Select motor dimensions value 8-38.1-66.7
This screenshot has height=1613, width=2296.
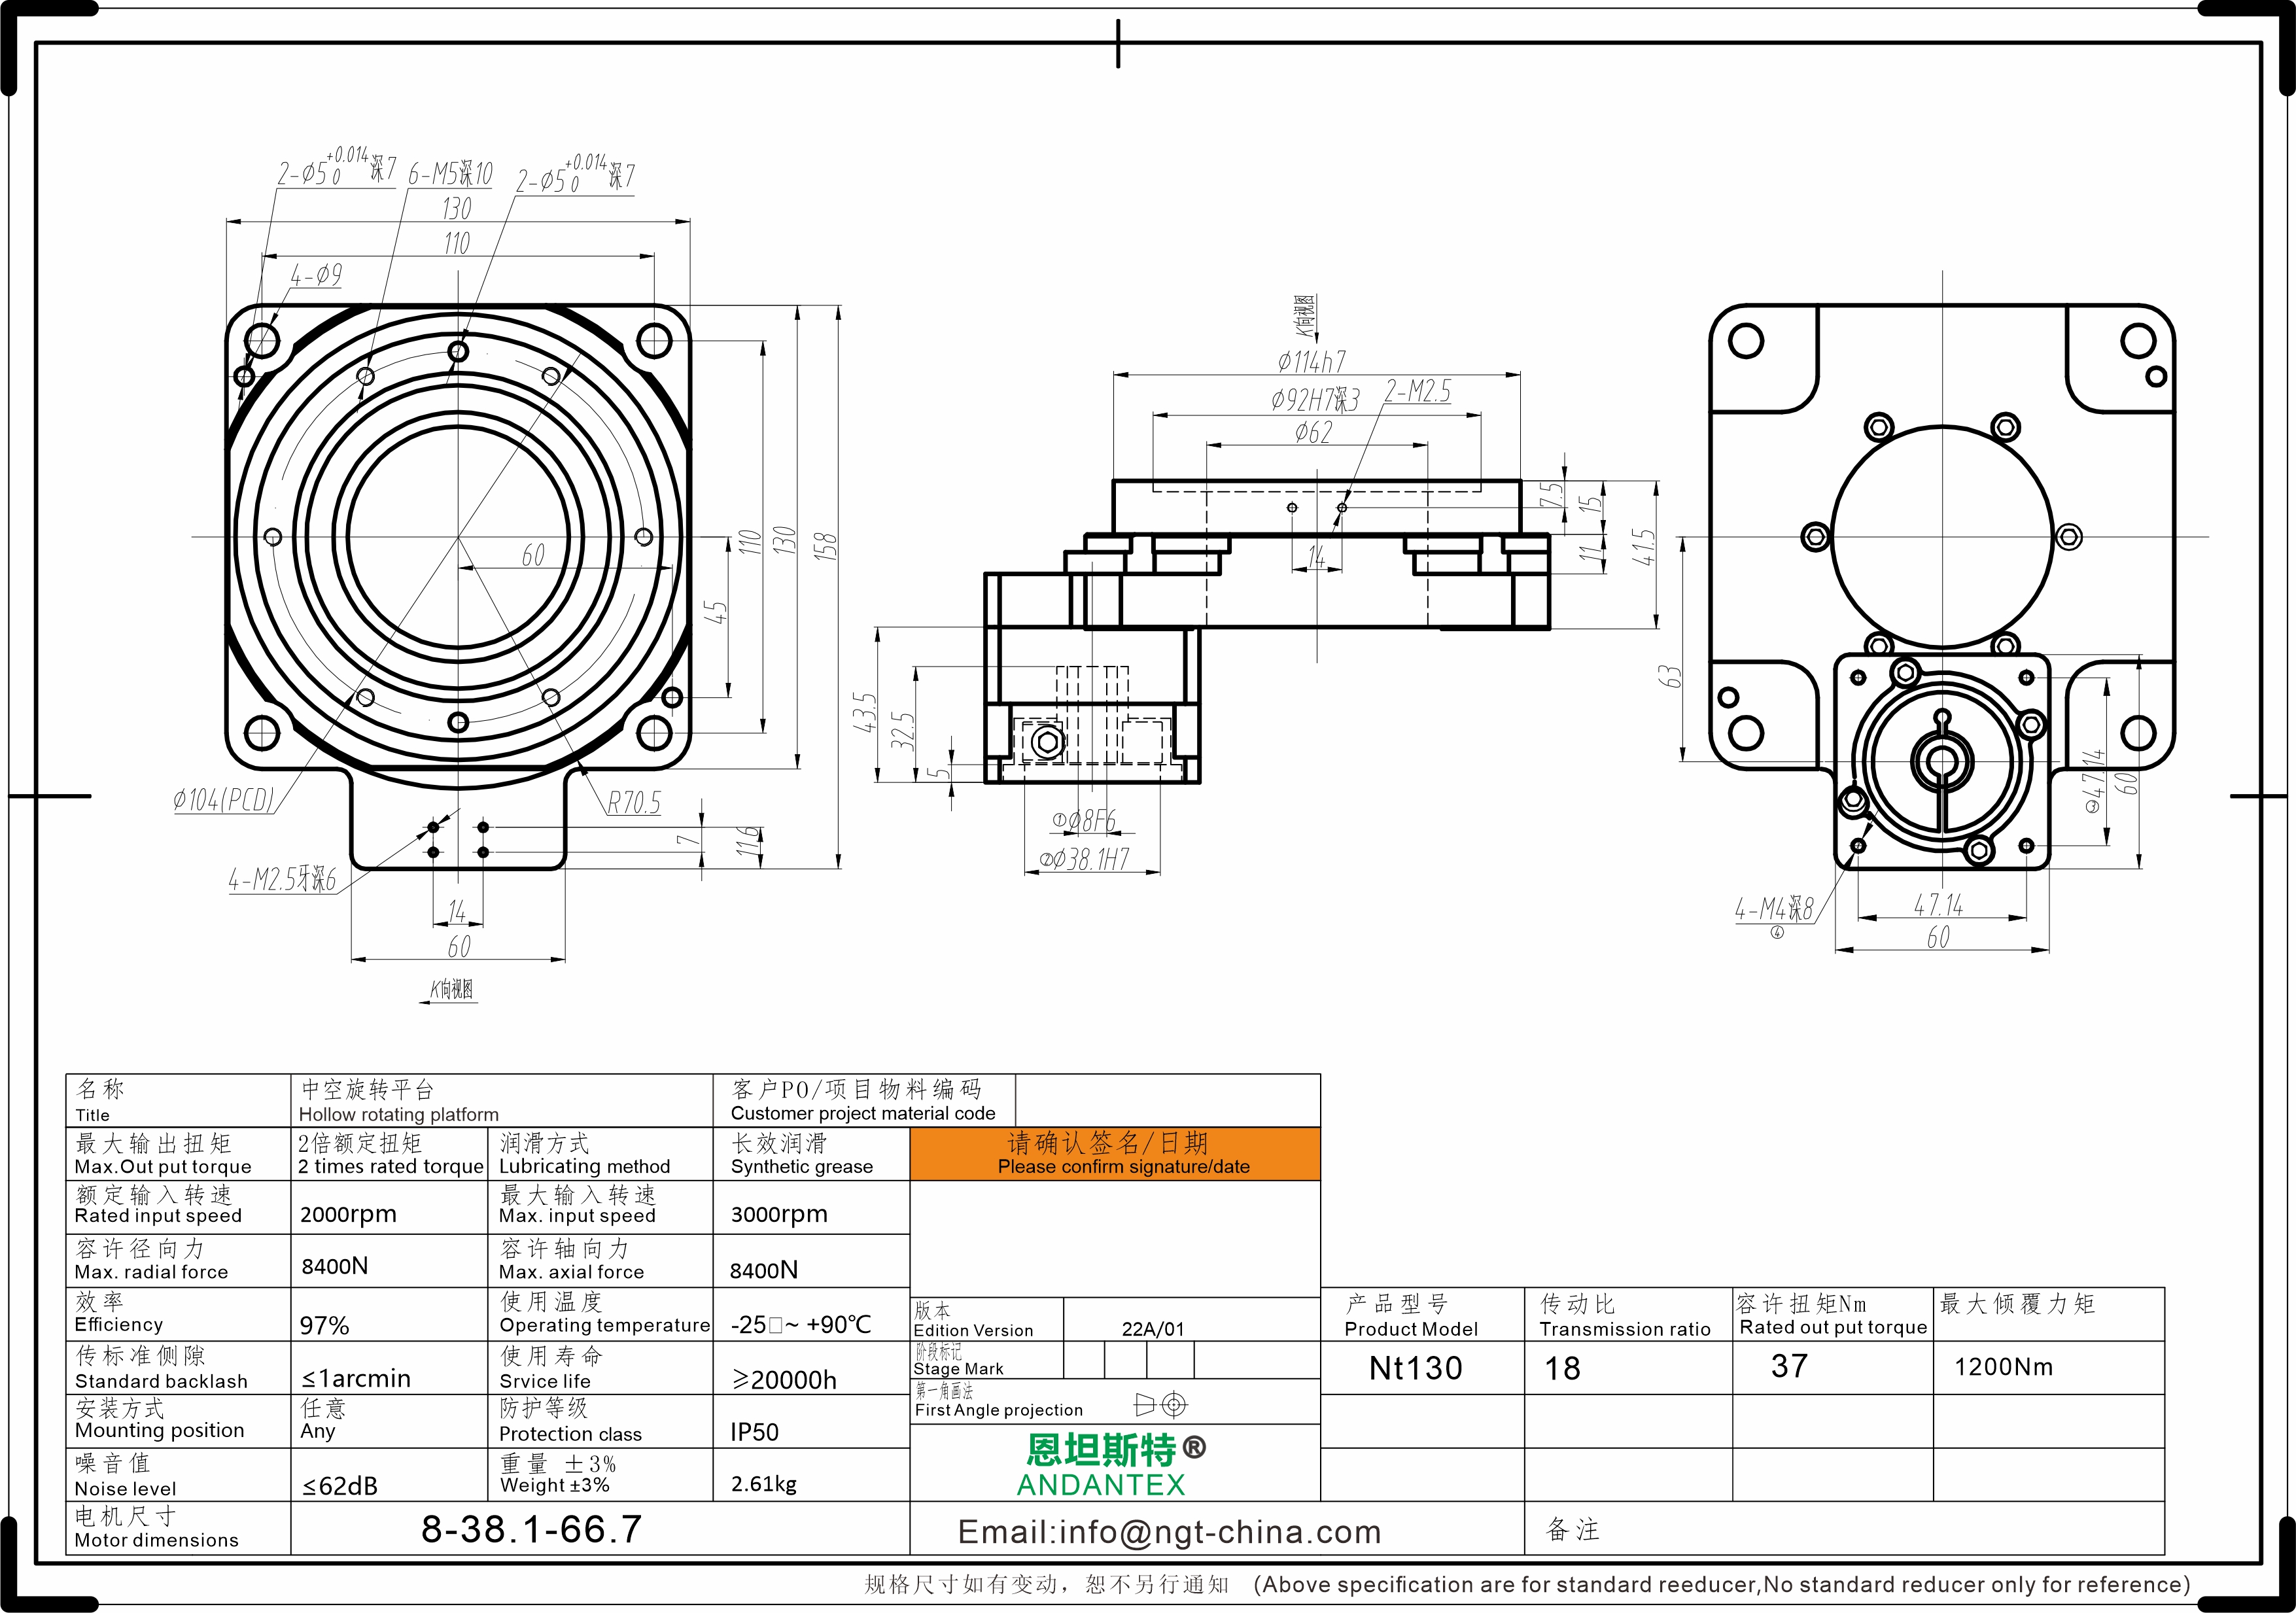(531, 1529)
